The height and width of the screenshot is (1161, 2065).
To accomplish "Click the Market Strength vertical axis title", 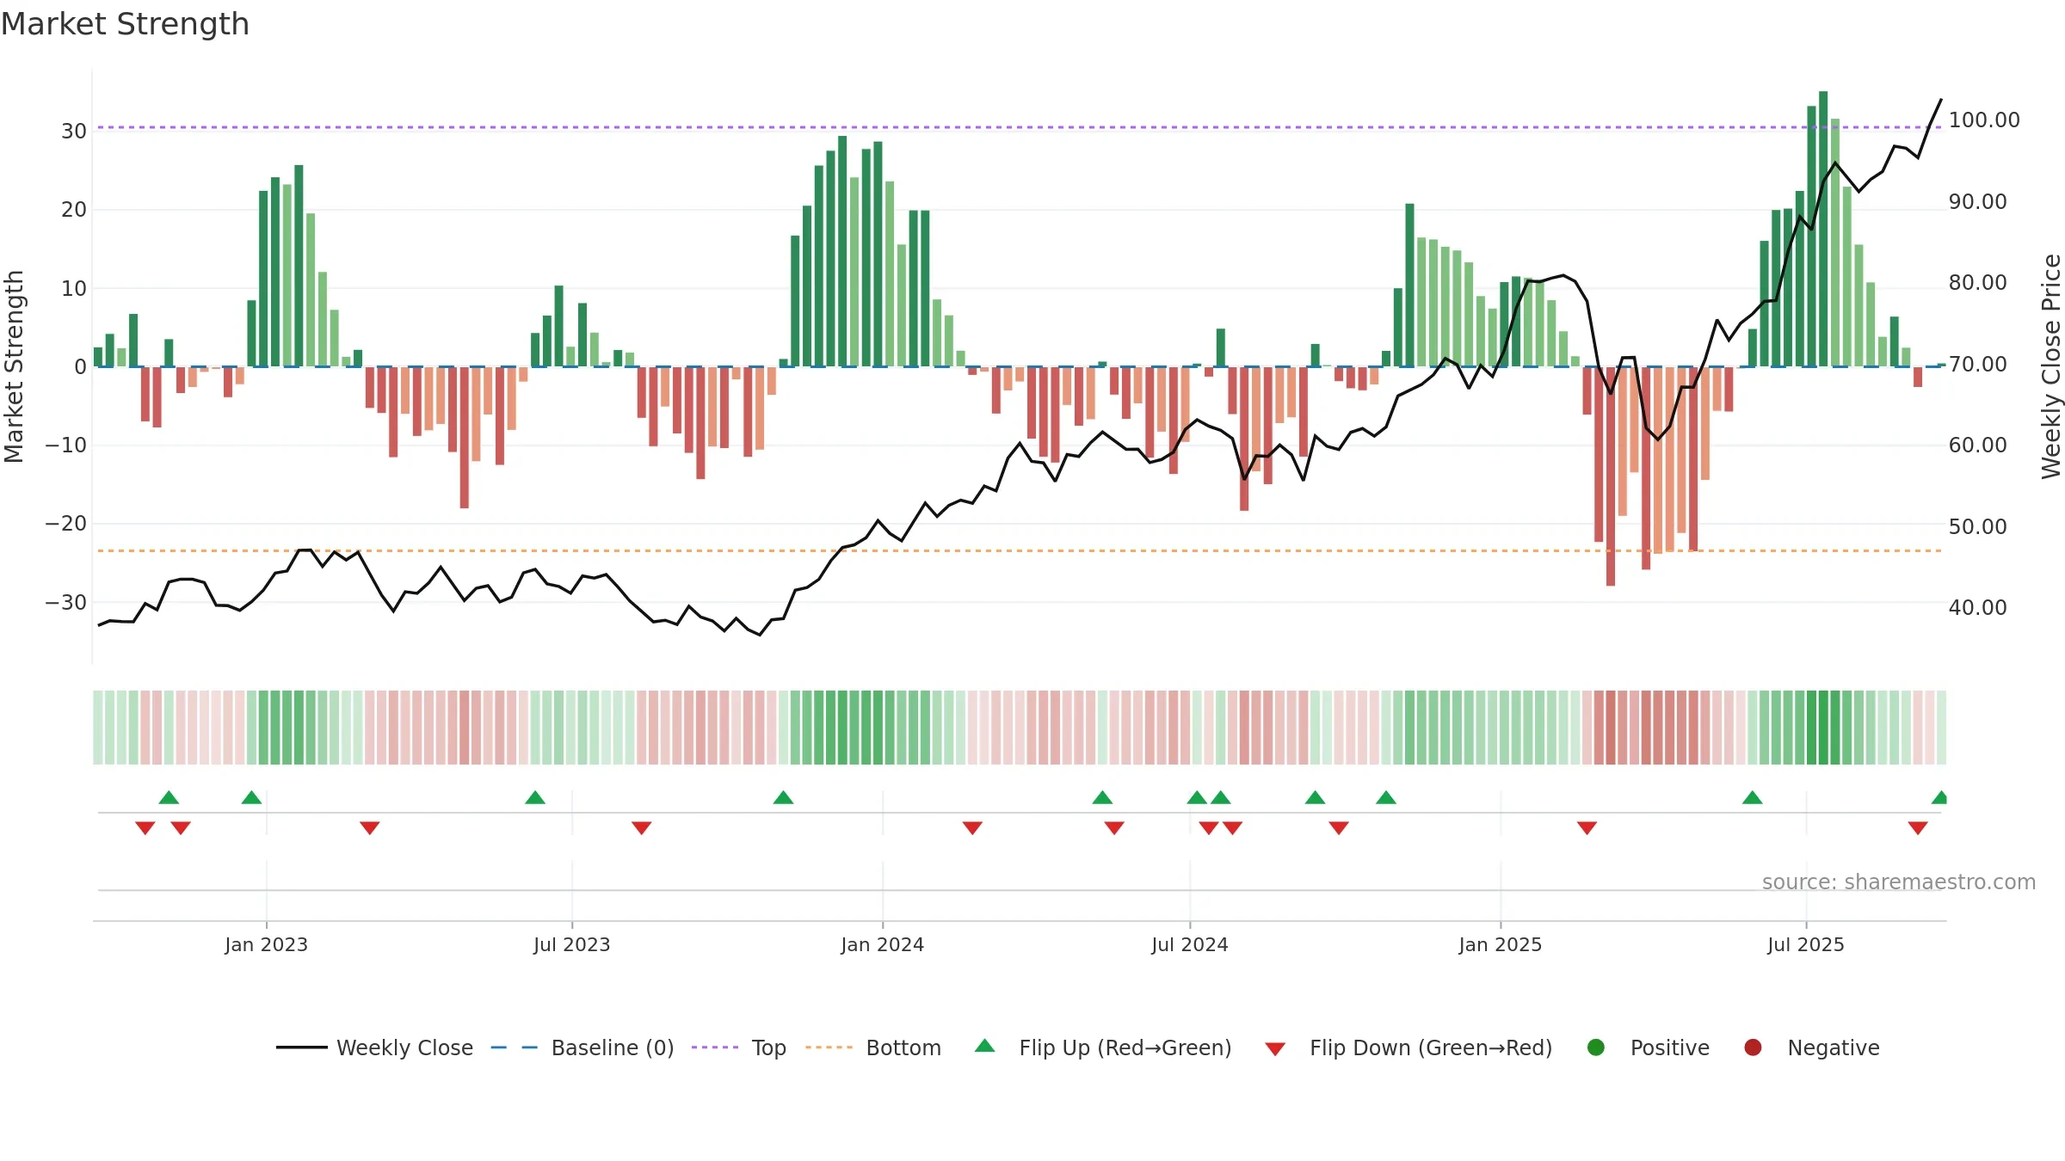I will point(14,366).
